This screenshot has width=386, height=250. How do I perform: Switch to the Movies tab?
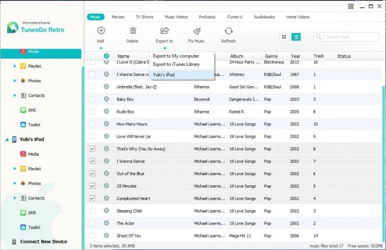tap(118, 17)
